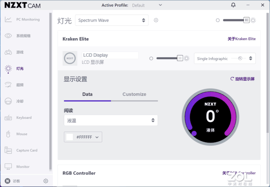Image resolution: width=270 pixels, height=187 pixels.
Task: Click the 阅读 field label
Action: 68,111
